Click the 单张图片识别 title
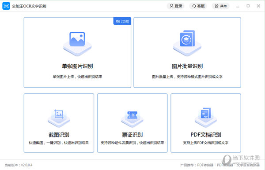This screenshot has width=265, height=170. pyautogui.click(x=77, y=66)
